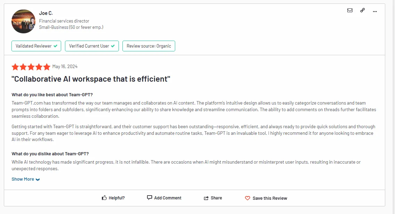The image size is (395, 214).
Task: Click the five-star rating
Action: (x=31, y=67)
